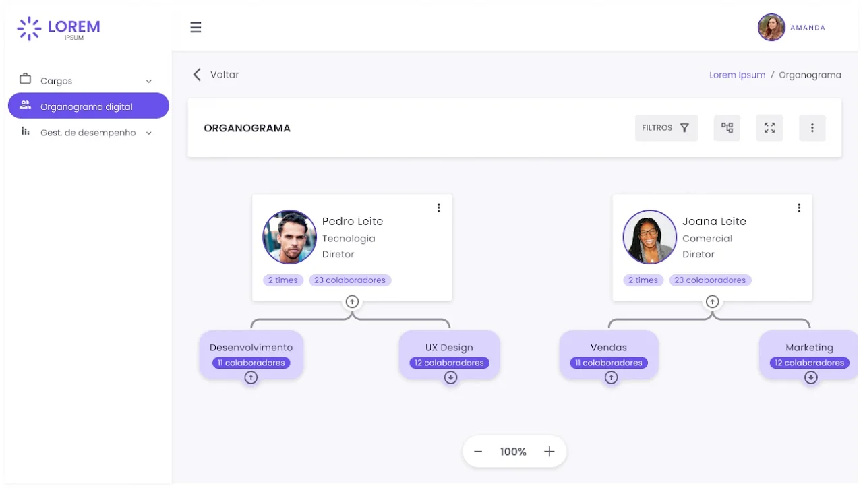Open Joana Leite card options menu
This screenshot has width=863, height=490.
799,208
